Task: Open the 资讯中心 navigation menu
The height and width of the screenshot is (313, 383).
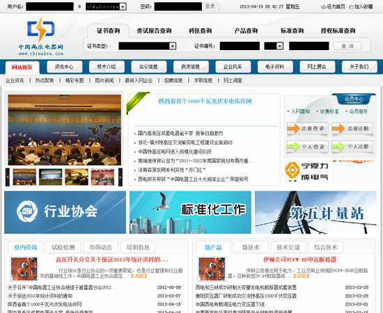Action: (x=65, y=67)
